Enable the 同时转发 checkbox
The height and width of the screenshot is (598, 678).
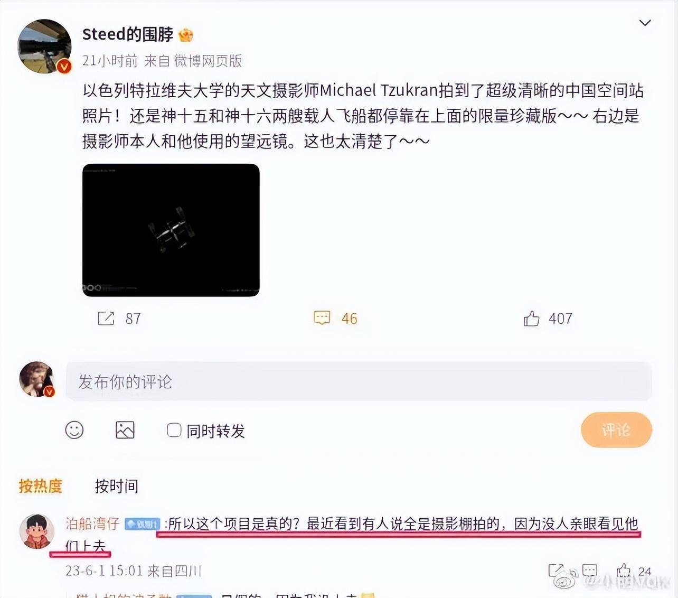pos(174,430)
